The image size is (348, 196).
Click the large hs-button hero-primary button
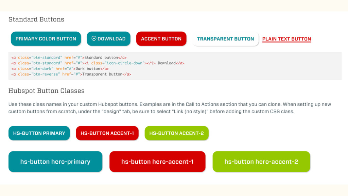click(55, 162)
